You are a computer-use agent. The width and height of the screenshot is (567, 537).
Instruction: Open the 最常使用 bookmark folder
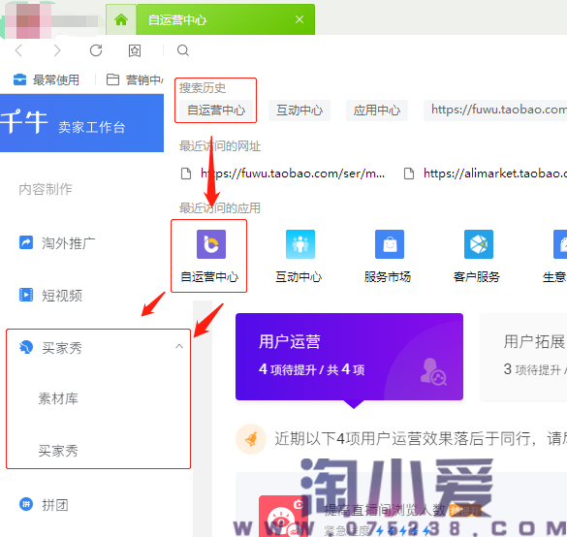[47, 79]
